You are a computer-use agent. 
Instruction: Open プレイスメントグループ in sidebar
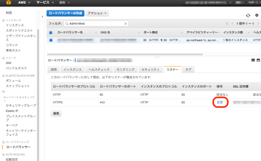tap(21, 118)
